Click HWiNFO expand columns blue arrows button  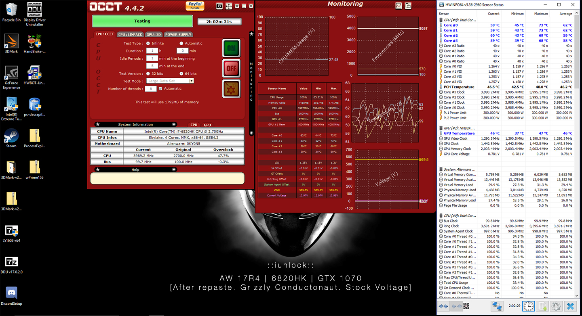(x=444, y=306)
